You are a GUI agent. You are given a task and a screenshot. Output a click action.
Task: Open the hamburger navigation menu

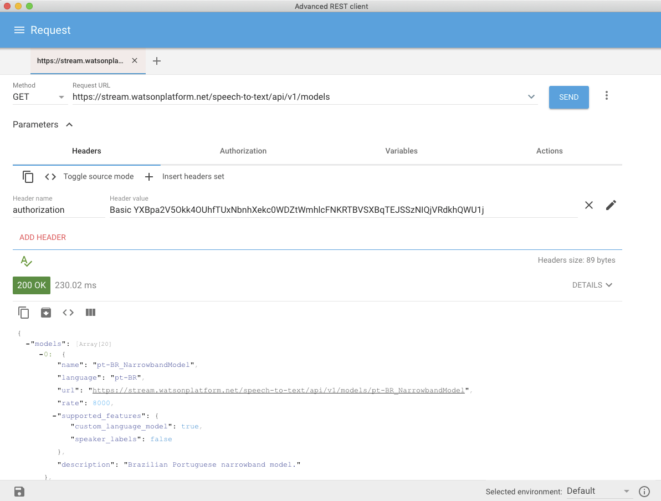click(x=19, y=30)
